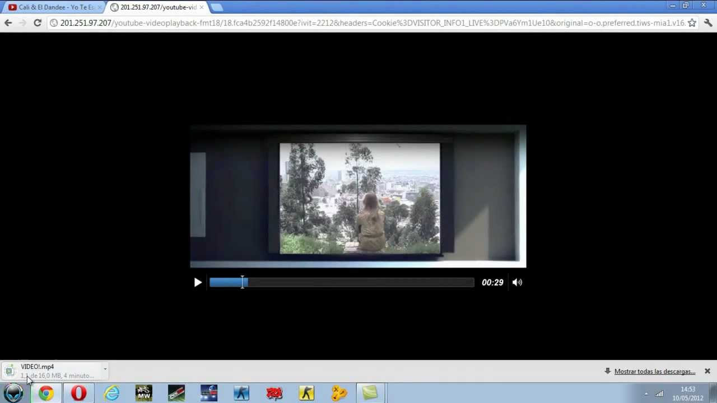This screenshot has height=403, width=717.
Task: Open the red graffiti taskbar icon
Action: tap(274, 393)
